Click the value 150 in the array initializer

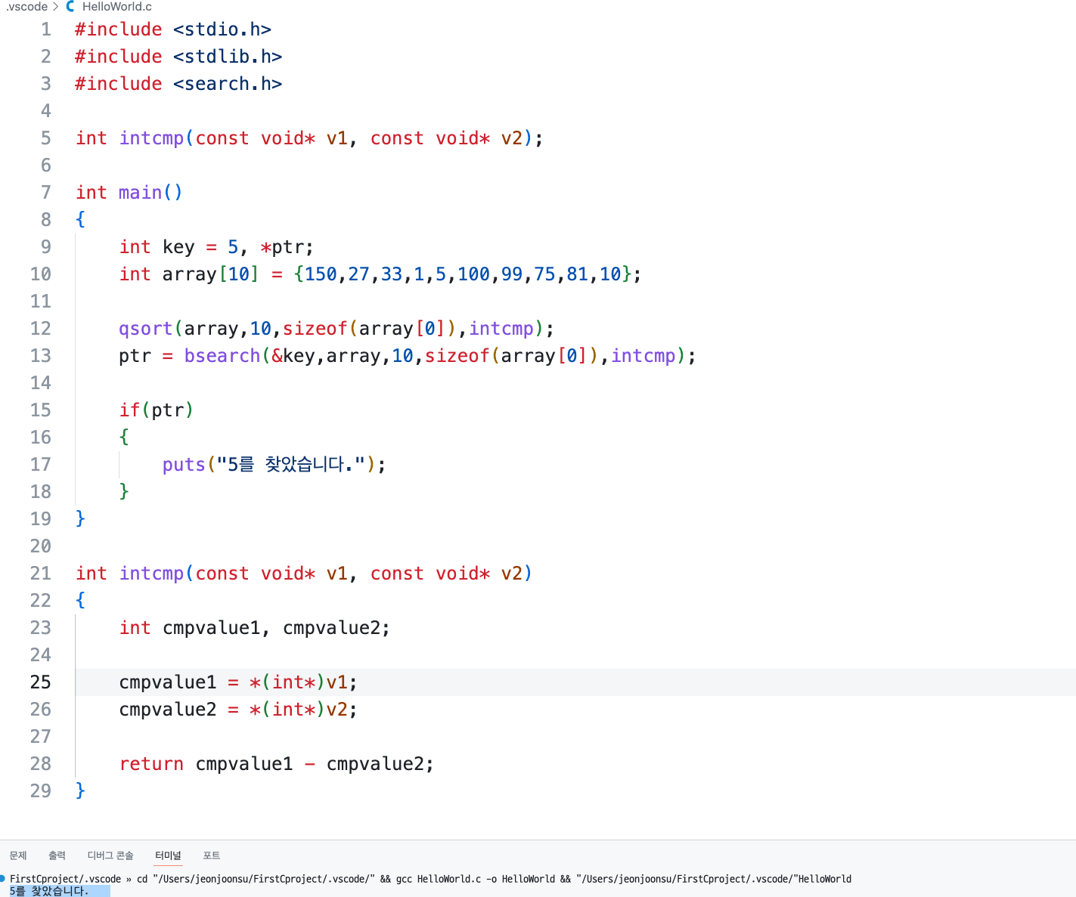point(321,274)
